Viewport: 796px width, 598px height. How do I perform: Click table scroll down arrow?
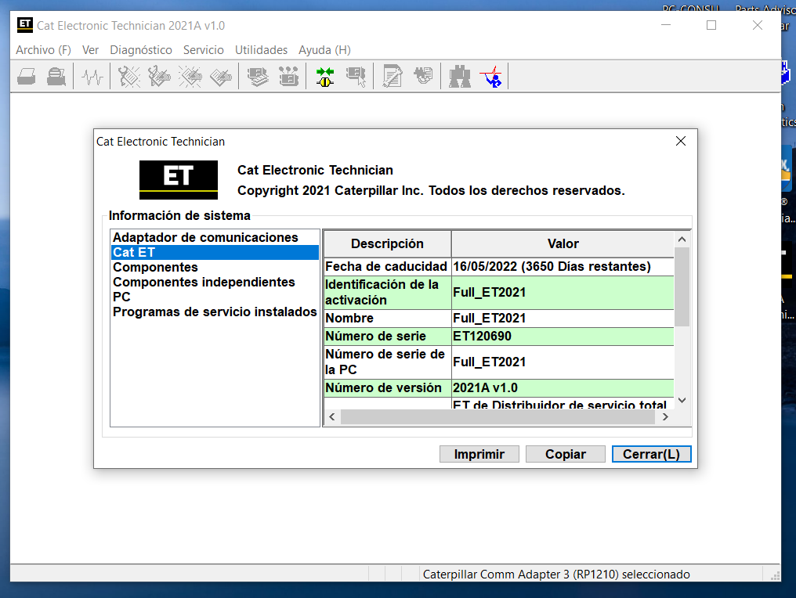pyautogui.click(x=682, y=400)
